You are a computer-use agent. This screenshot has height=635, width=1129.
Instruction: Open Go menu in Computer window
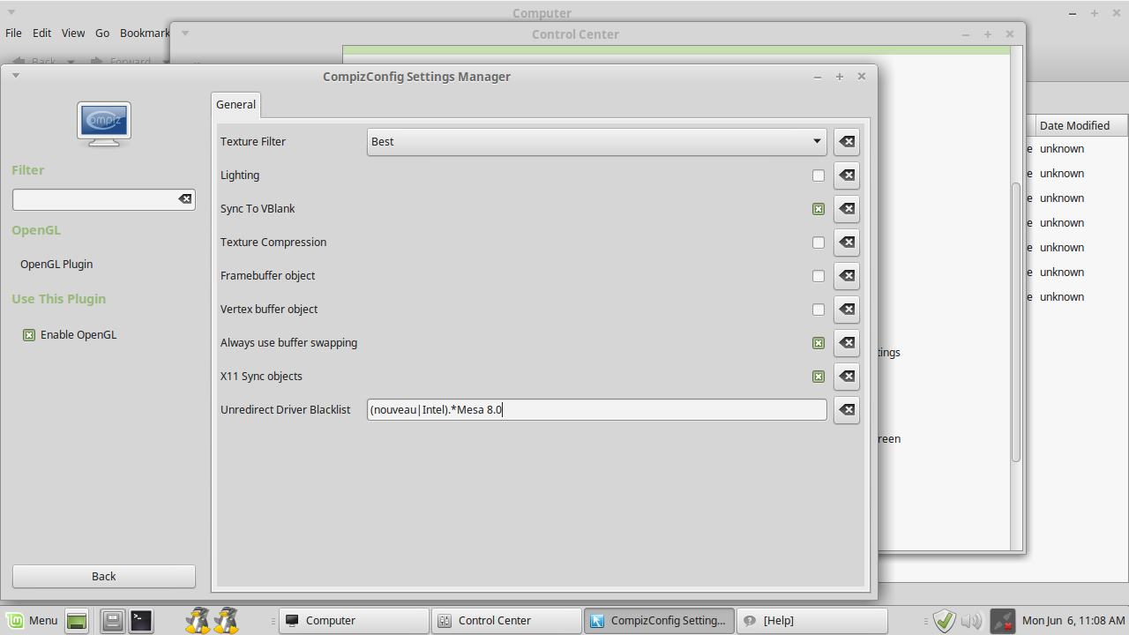pyautogui.click(x=102, y=33)
